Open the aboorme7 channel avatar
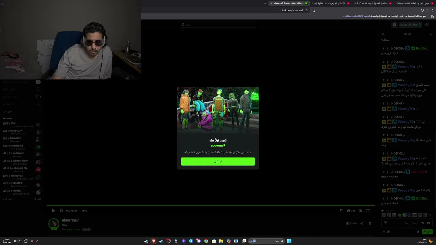This screenshot has height=245, width=436. click(53, 224)
